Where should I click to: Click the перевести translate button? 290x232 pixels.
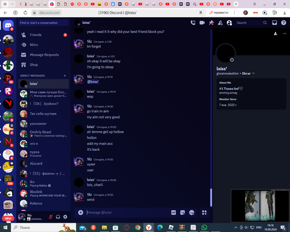point(219,13)
